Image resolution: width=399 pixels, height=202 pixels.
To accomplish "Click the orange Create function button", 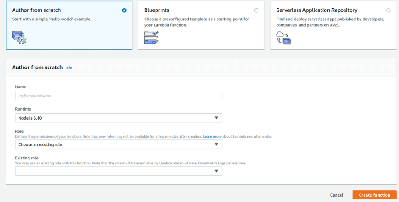I will click(x=375, y=195).
